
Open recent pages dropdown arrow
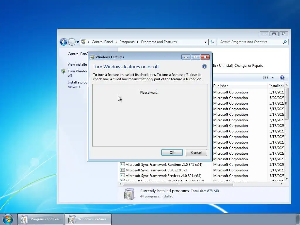78,42
